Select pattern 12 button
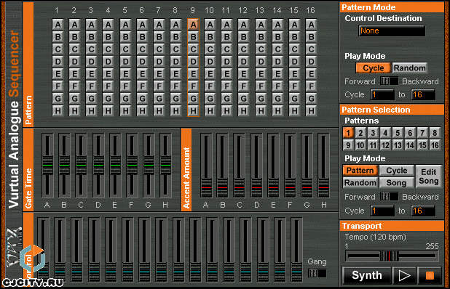The height and width of the screenshot is (289, 450). (x=385, y=145)
